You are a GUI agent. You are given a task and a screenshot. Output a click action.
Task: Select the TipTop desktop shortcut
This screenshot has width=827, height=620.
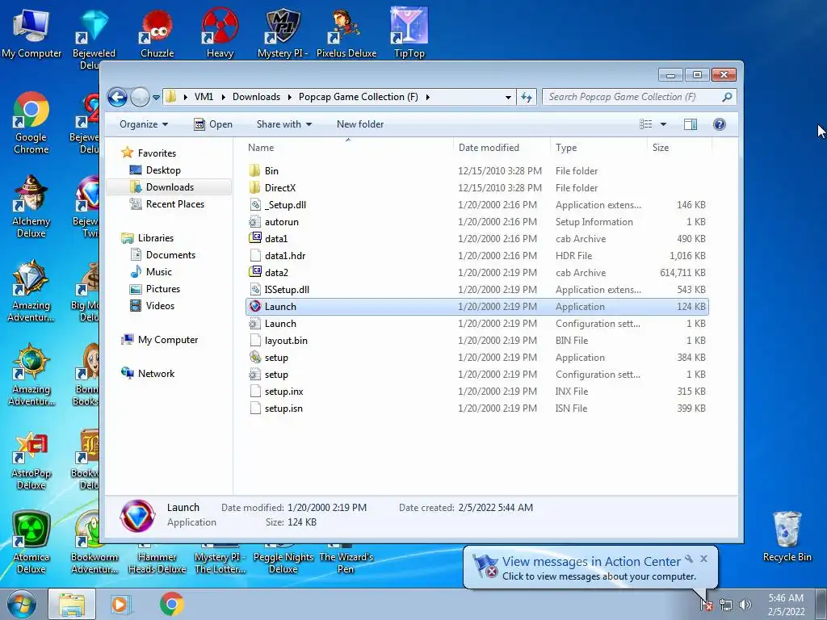[409, 32]
